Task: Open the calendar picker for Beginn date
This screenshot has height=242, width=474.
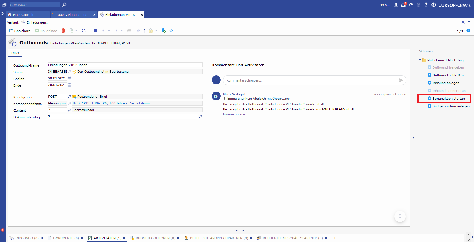Action: (70, 79)
